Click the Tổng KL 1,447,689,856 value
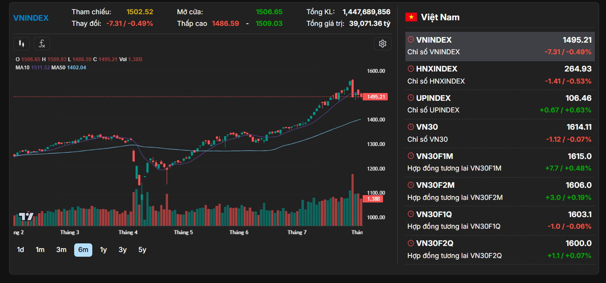Screen dimensions: 606x283 [367, 12]
